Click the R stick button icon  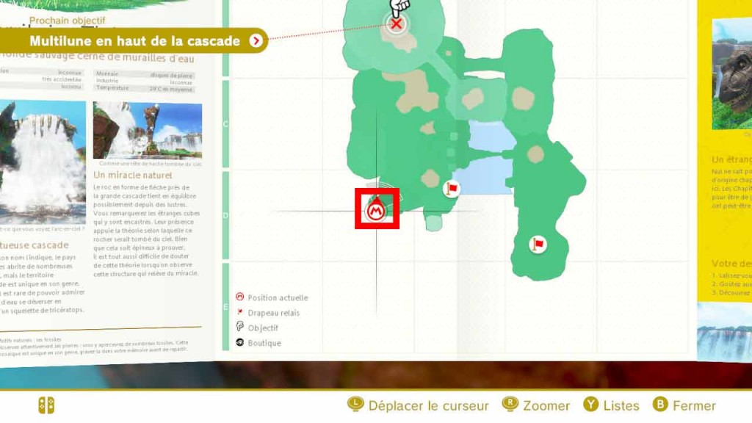click(510, 405)
